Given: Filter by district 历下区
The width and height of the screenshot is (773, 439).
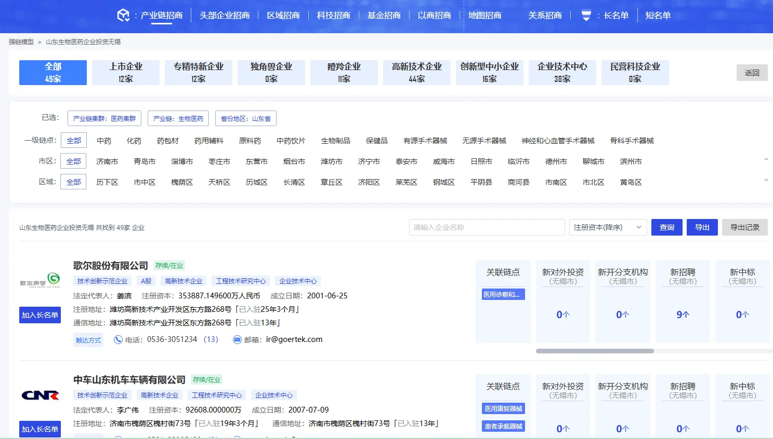Looking at the screenshot, I should coord(107,182).
